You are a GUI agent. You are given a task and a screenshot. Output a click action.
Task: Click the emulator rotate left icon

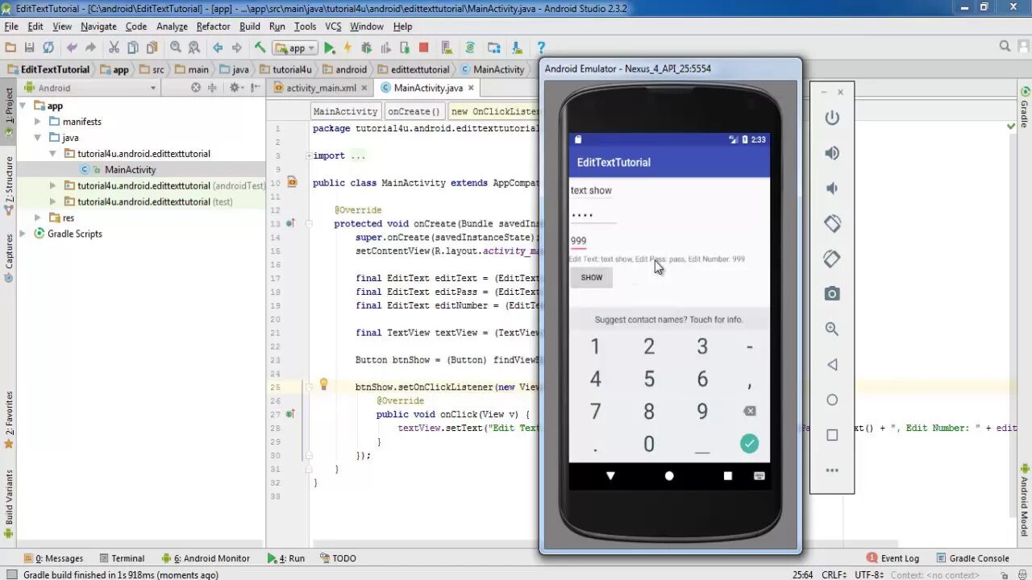click(x=832, y=223)
